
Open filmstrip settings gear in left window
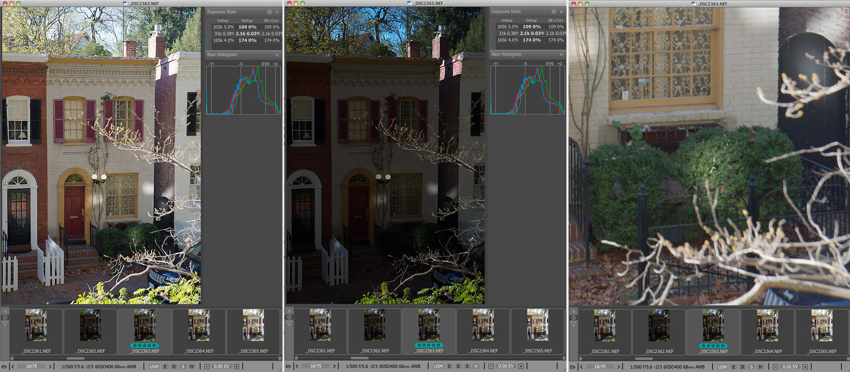pos(5,318)
